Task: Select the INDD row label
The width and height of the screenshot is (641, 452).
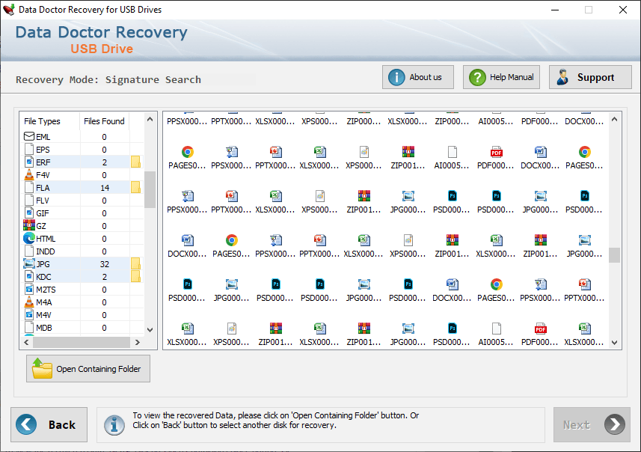Action: [x=46, y=251]
